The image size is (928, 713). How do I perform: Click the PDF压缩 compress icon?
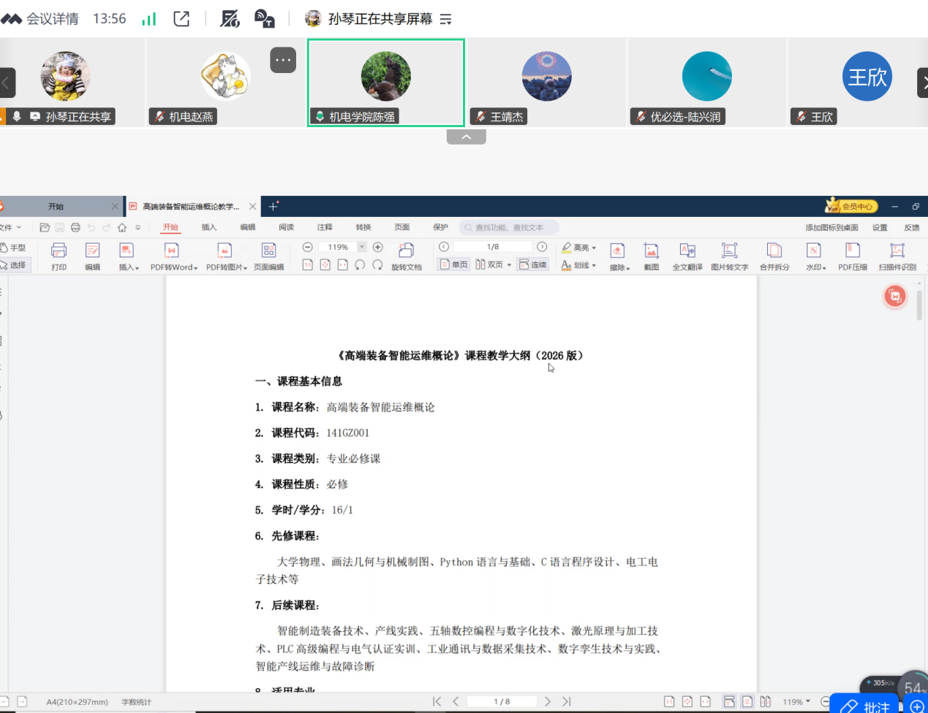853,256
